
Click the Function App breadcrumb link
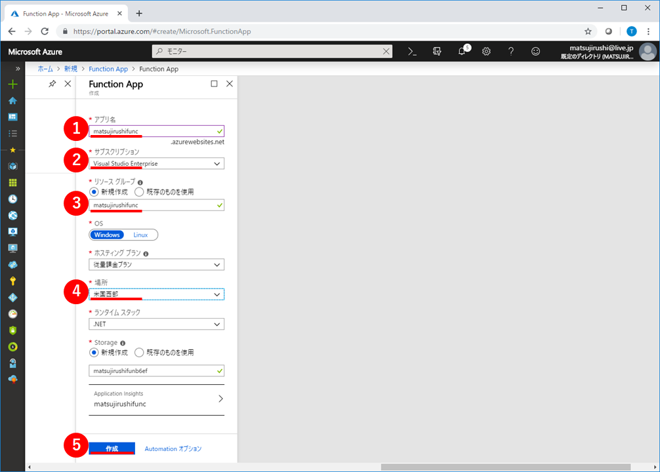pyautogui.click(x=108, y=69)
